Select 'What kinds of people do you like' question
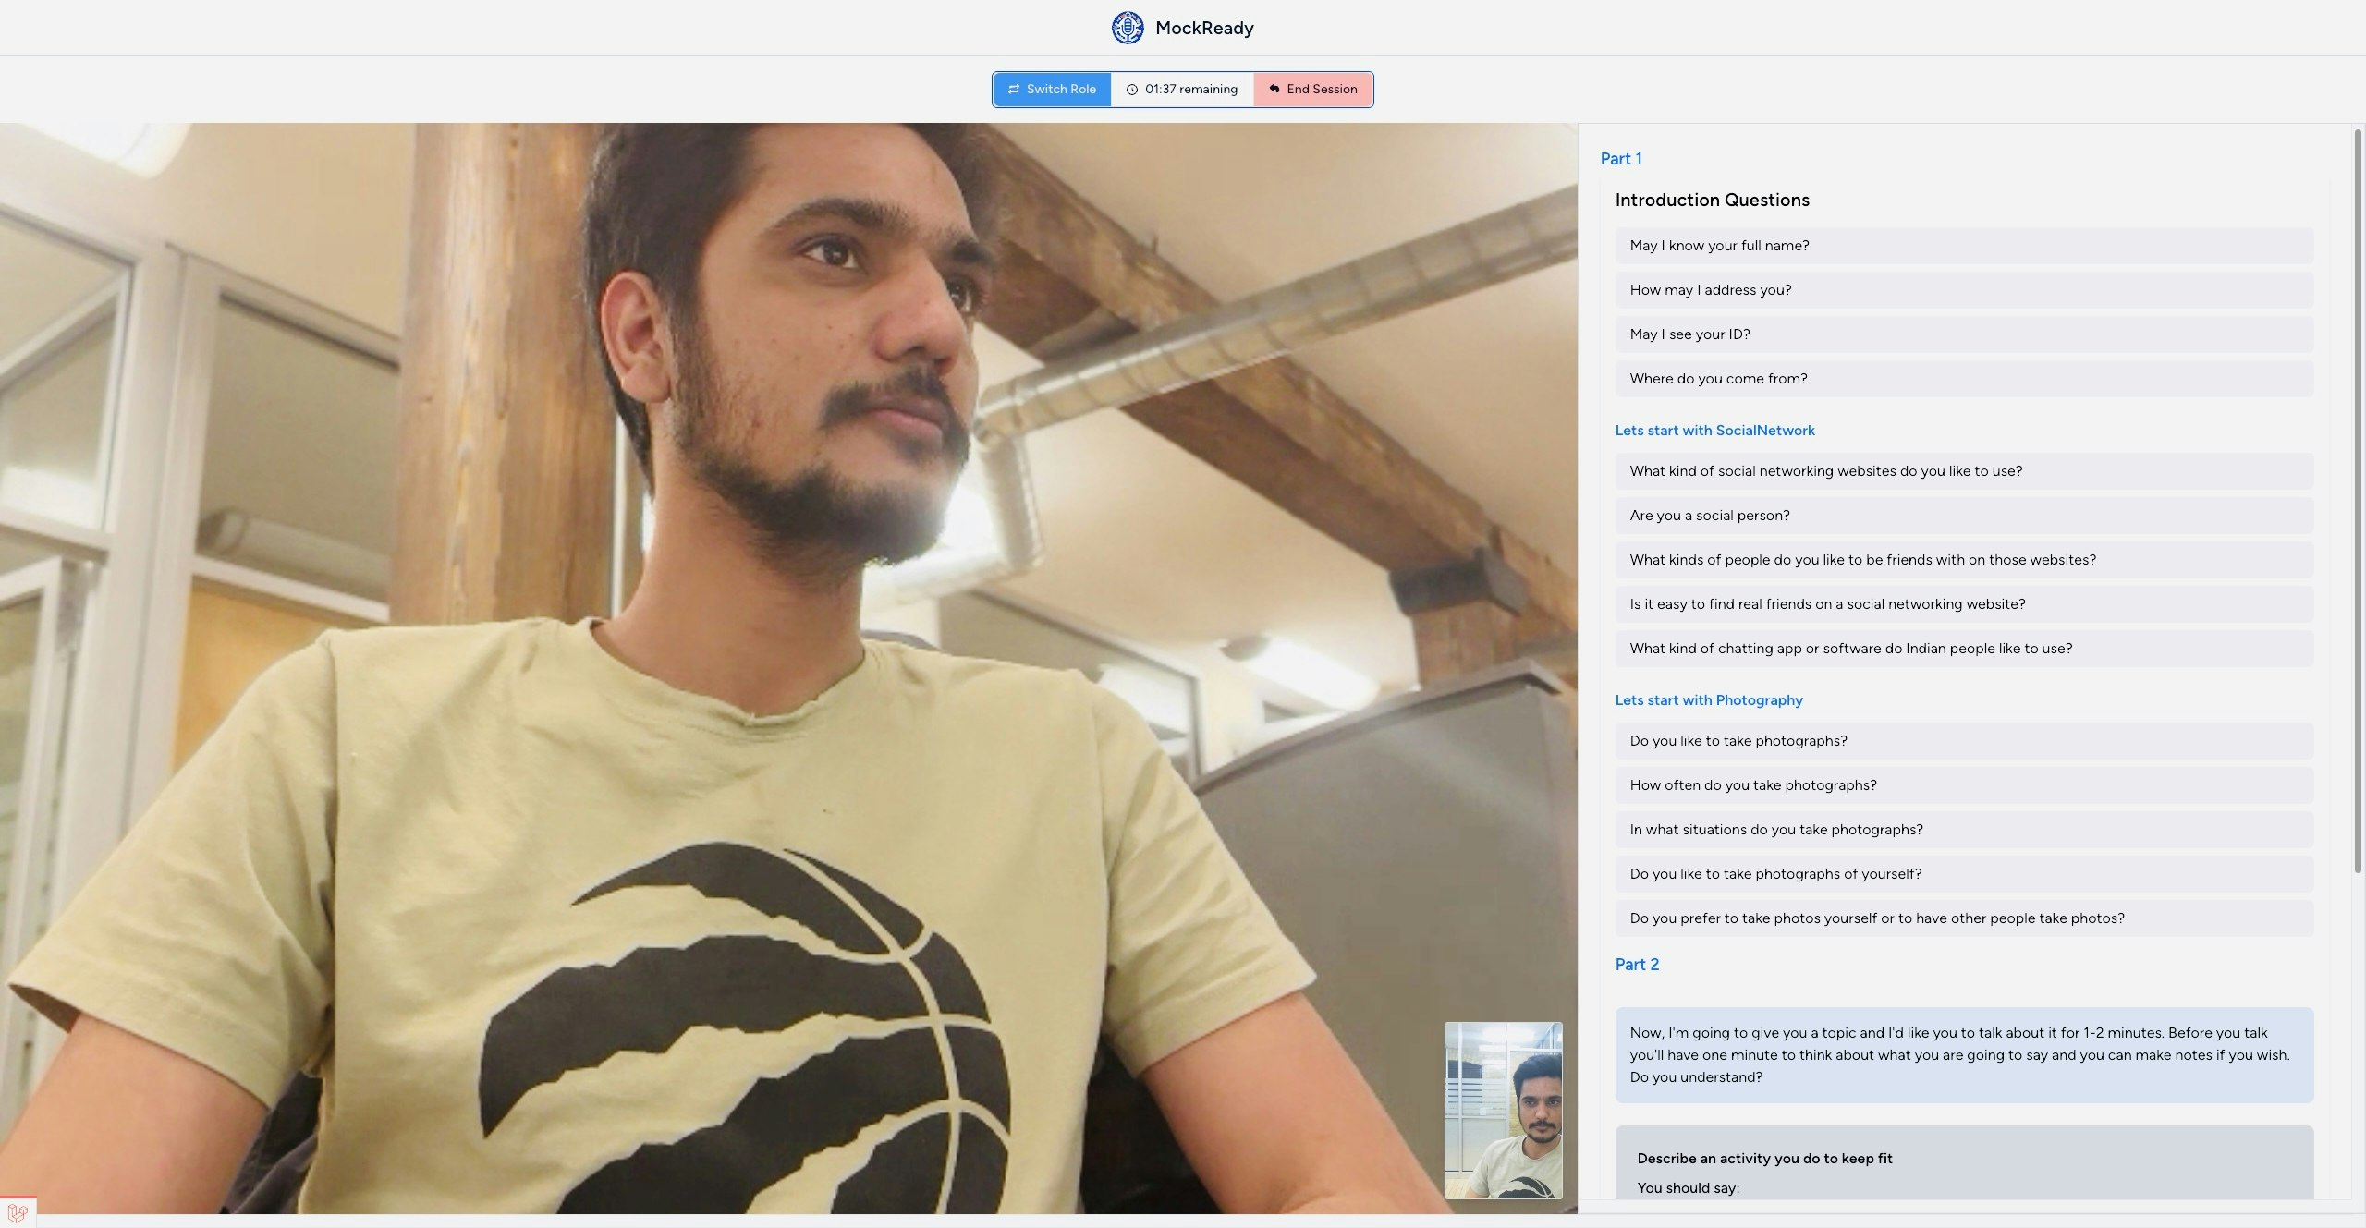 click(x=1964, y=560)
